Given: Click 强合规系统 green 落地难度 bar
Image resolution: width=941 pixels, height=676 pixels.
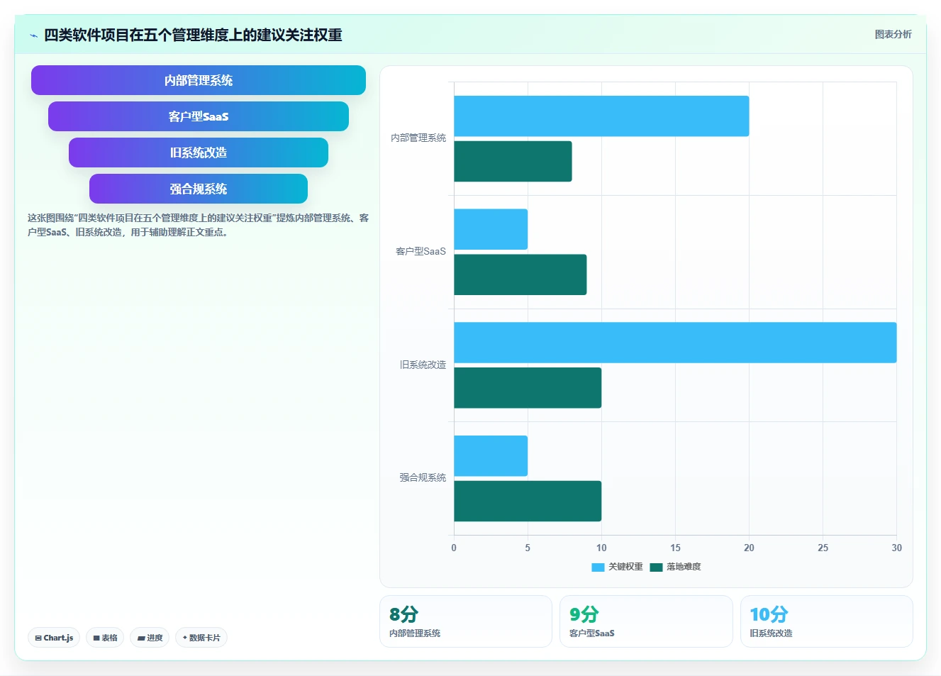Looking at the screenshot, I should [528, 501].
